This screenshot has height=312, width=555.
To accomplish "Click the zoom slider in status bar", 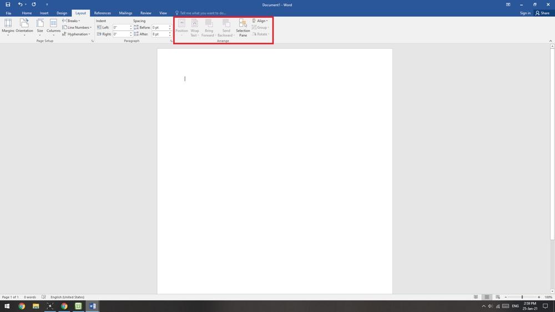I will coord(522,297).
